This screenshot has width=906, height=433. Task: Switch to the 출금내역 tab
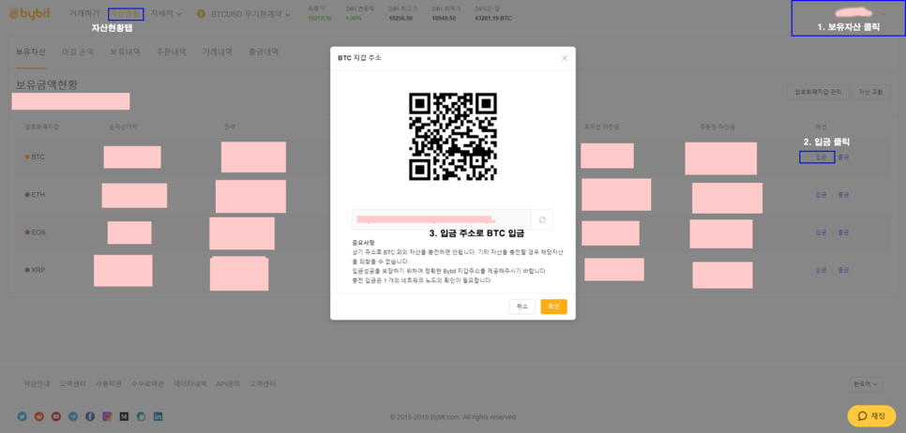tap(264, 52)
